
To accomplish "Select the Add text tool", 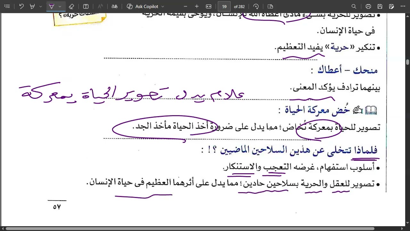I will click(x=86, y=6).
